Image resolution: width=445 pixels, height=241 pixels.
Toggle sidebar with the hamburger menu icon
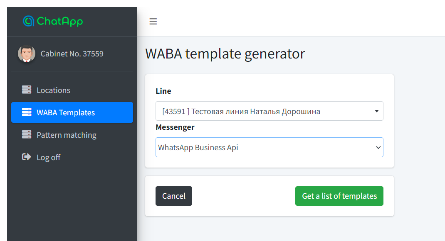(x=153, y=22)
